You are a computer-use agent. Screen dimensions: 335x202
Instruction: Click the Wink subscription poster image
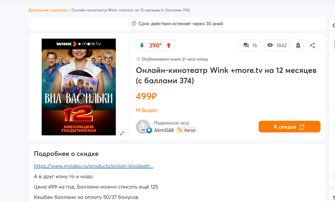[79, 87]
